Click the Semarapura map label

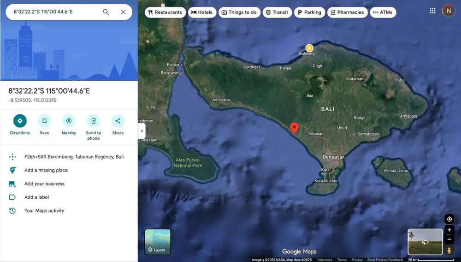[x=368, y=134]
